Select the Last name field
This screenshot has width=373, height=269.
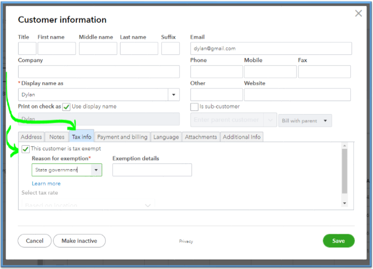tap(139, 48)
